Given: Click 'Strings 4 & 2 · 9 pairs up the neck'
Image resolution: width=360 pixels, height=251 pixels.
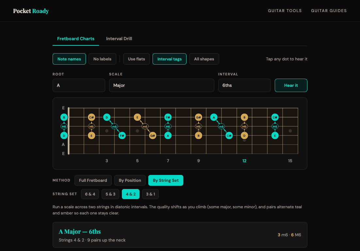Looking at the screenshot, I should tap(92, 240).
